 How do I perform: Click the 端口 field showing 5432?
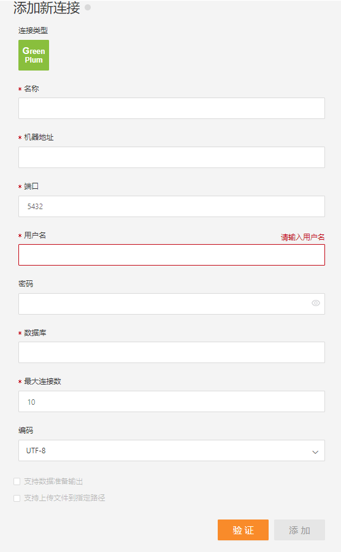[171, 206]
